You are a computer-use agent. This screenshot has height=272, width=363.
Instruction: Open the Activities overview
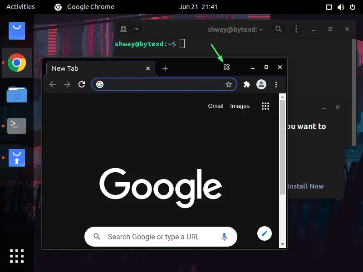20,7
